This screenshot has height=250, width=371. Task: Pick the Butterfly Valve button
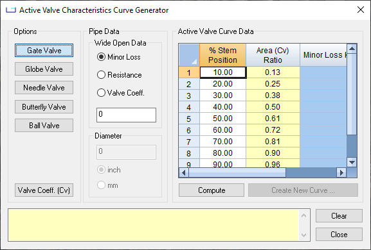pos(44,106)
